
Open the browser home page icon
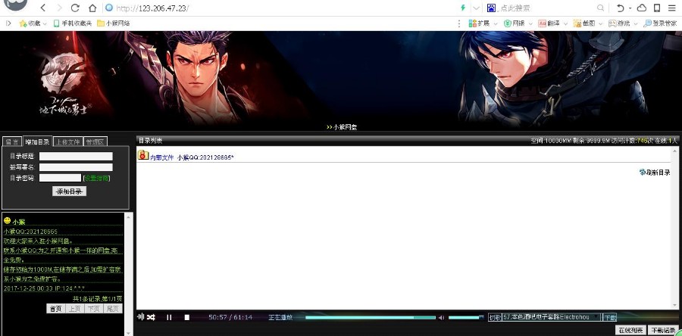[92, 8]
